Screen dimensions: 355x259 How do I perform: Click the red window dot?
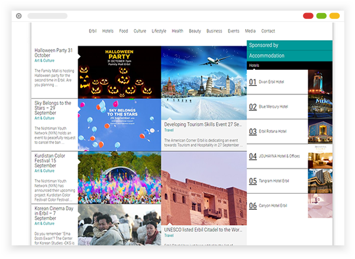[308, 16]
